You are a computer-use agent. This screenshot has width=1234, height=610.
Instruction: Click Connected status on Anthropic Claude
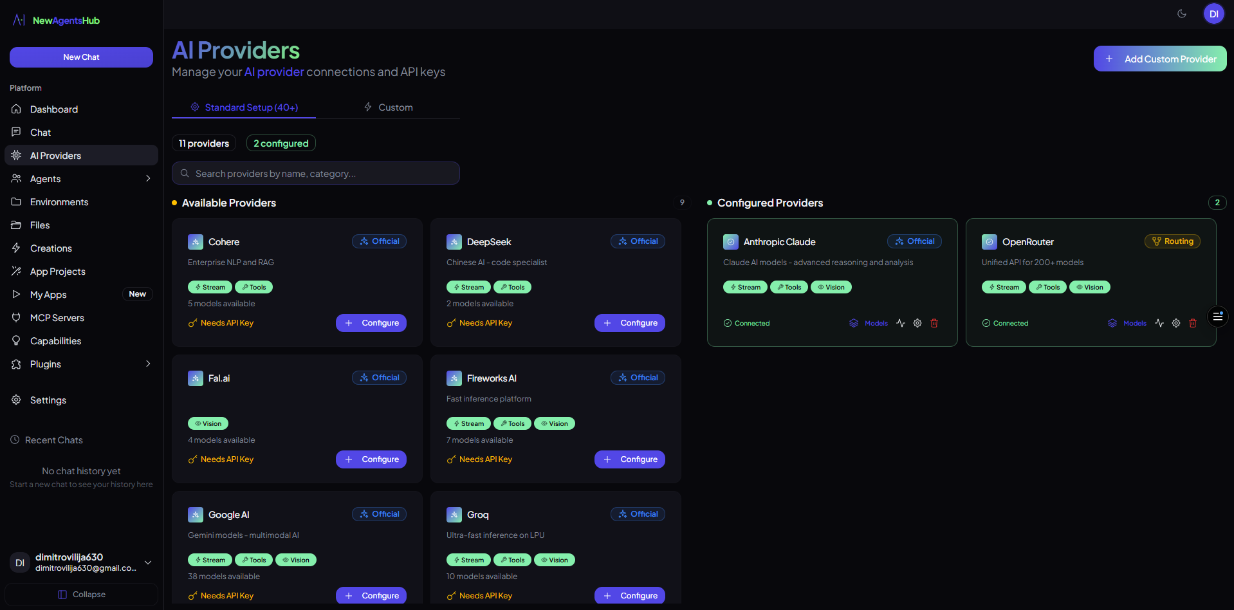(746, 323)
